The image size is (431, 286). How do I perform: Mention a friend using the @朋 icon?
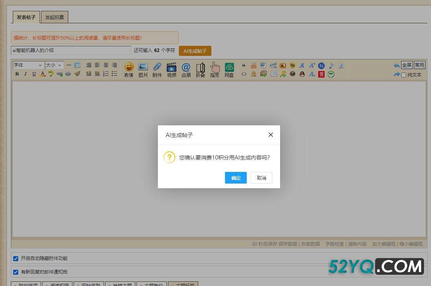186,69
